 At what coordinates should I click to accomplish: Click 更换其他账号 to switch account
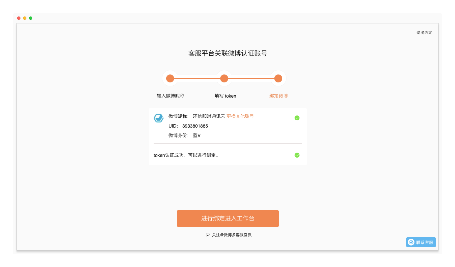click(x=240, y=116)
